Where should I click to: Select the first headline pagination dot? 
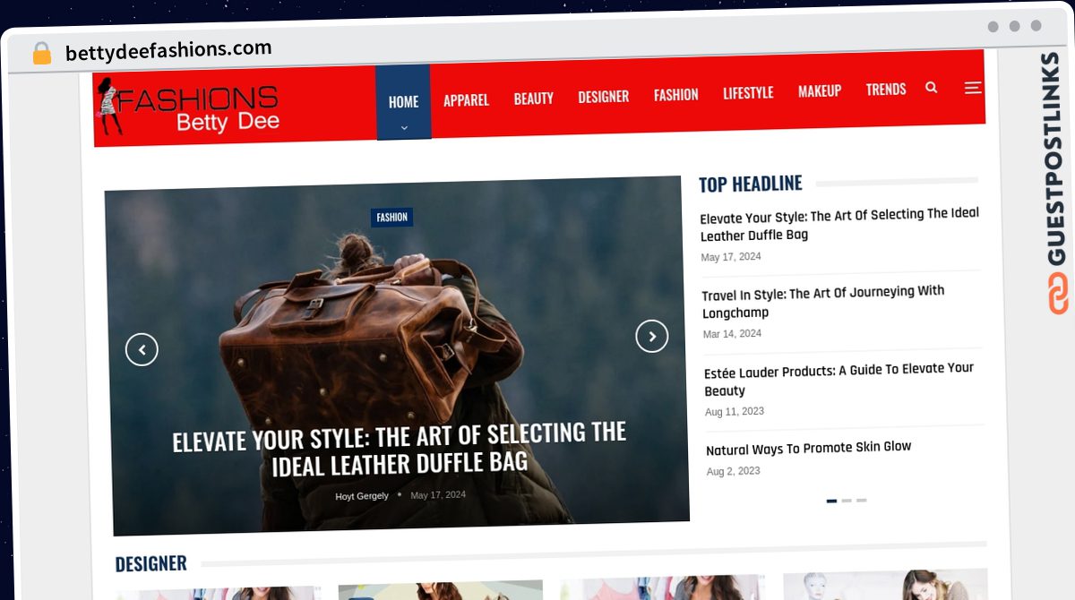(x=831, y=501)
